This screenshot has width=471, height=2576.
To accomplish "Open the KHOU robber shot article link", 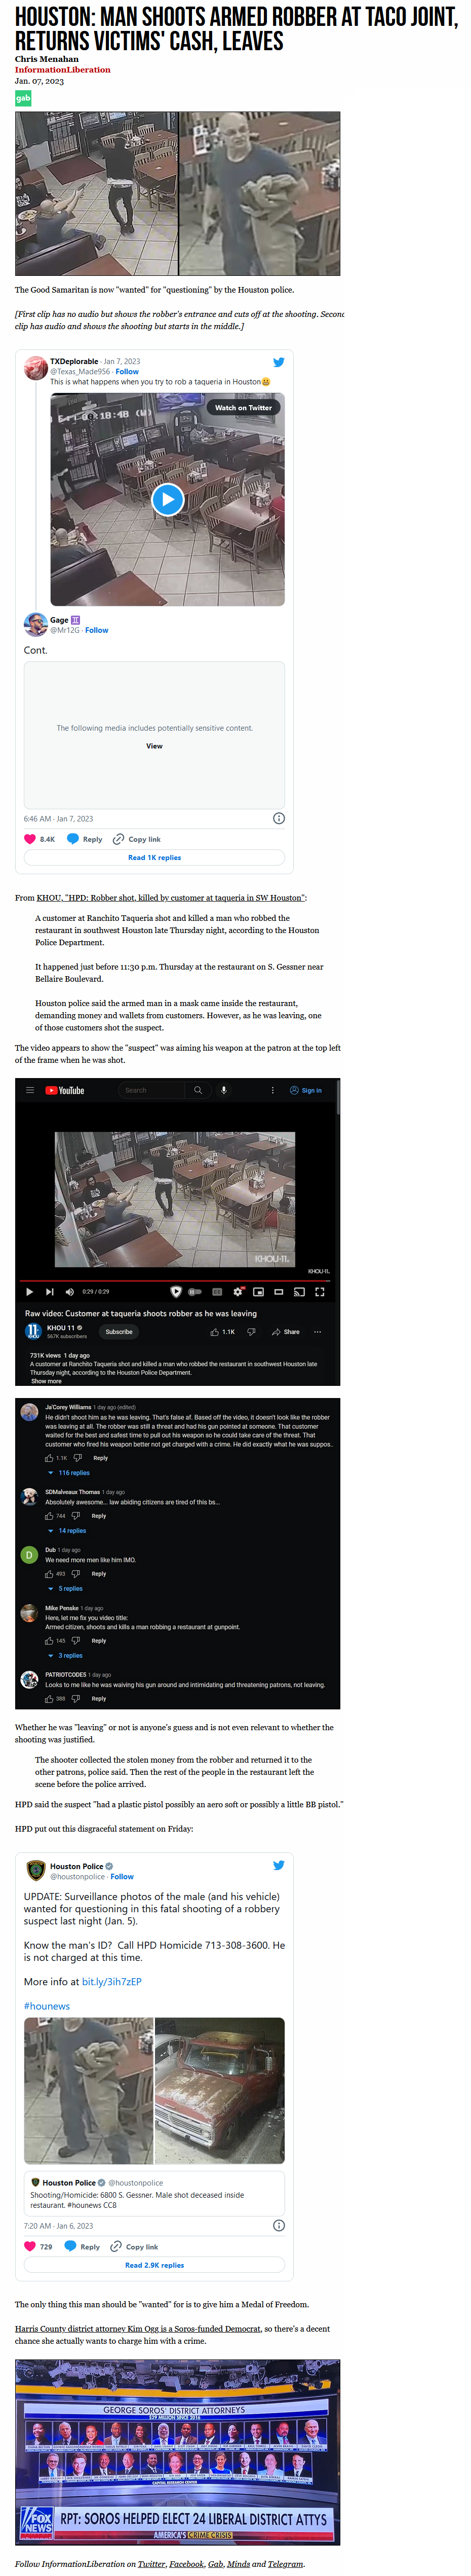I will click(x=171, y=897).
